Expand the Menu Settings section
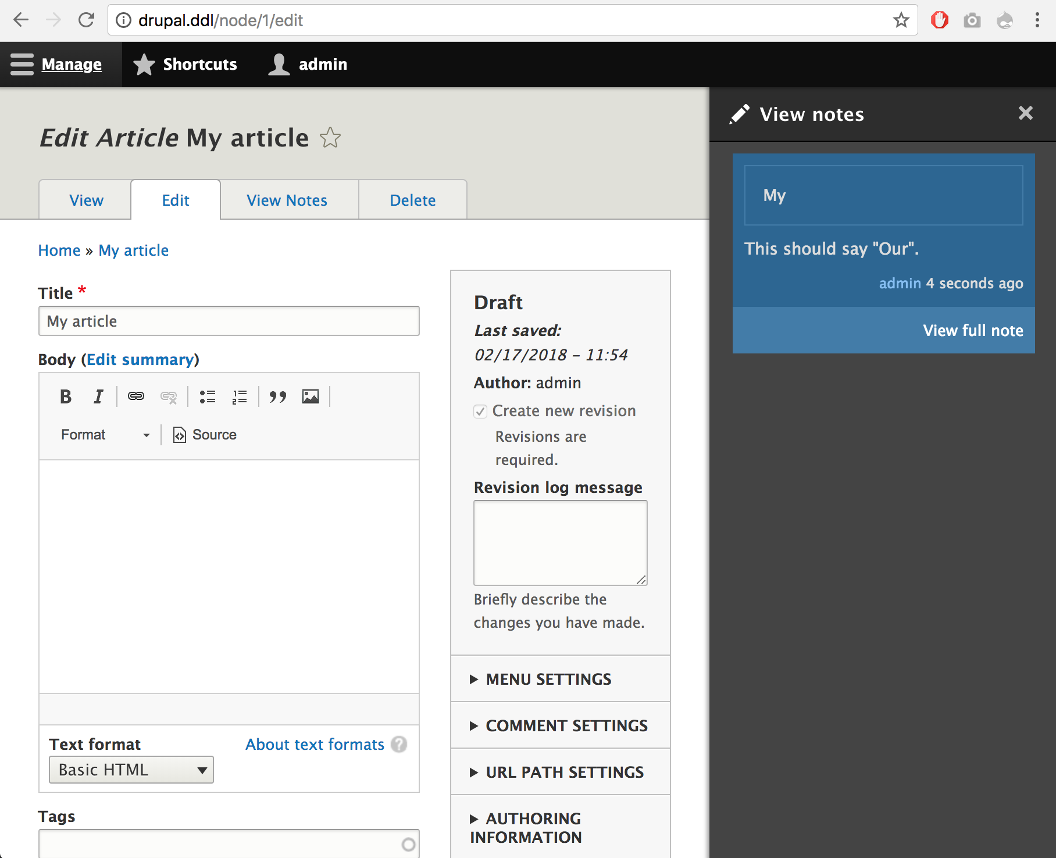Screen dimensions: 1056x858 coord(548,679)
